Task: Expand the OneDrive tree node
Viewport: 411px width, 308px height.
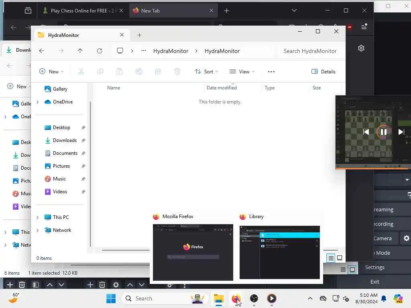Action: pyautogui.click(x=37, y=102)
